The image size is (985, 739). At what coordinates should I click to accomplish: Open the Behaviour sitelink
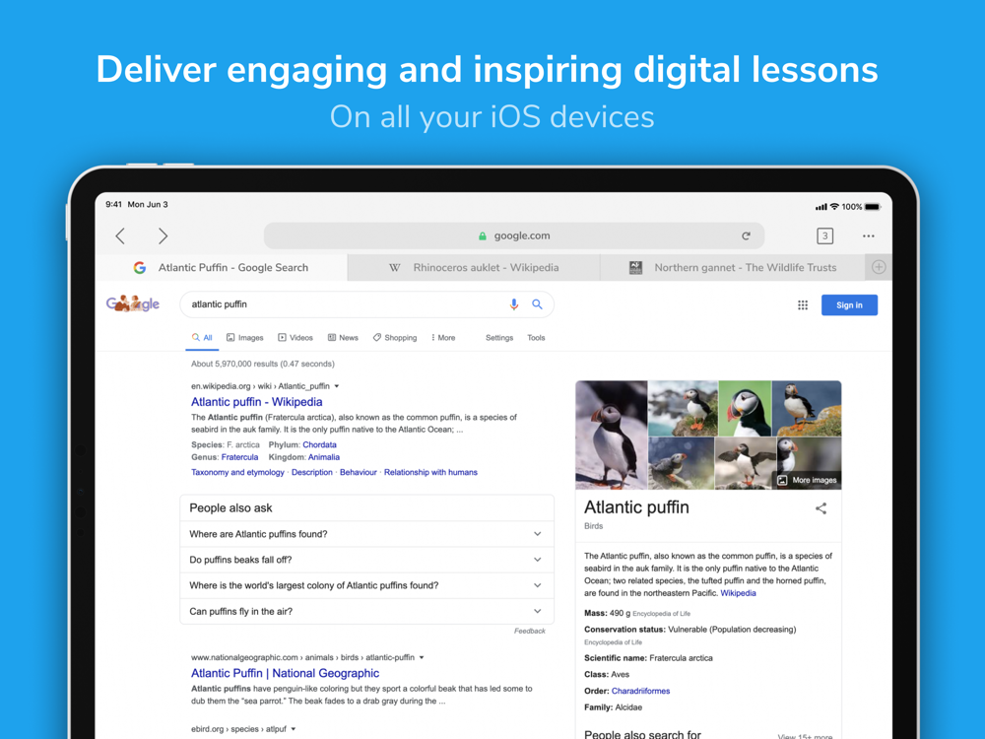[x=359, y=473]
